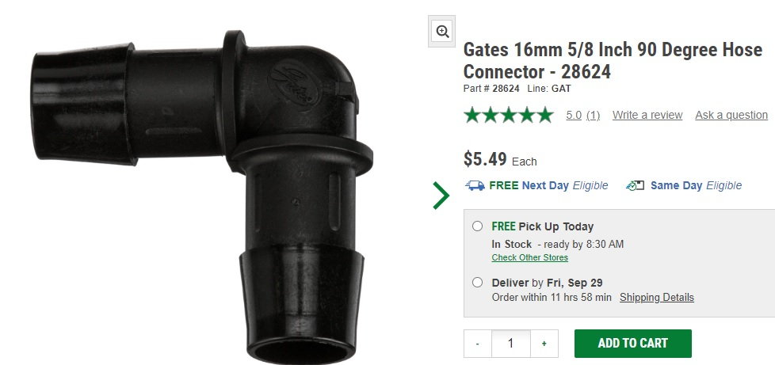
Task: Click the five green rating stars
Action: [508, 116]
